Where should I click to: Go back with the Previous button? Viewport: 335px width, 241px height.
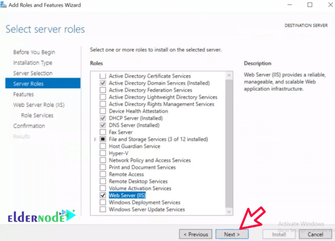[196, 234]
